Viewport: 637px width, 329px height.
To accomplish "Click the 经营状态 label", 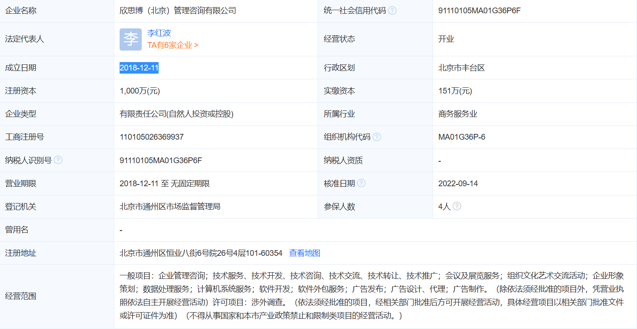I will click(339, 39).
